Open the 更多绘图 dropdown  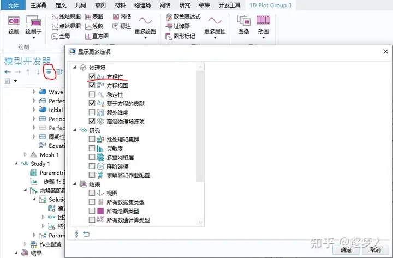[x=145, y=26]
